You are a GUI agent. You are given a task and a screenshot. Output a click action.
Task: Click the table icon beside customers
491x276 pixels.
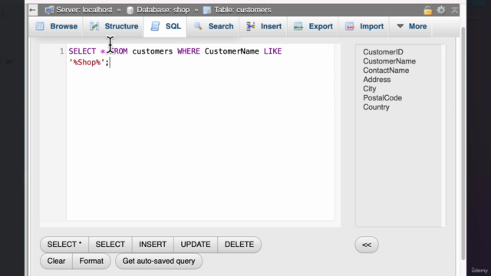pos(207,10)
